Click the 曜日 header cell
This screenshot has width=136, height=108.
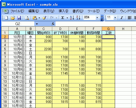[31, 33]
